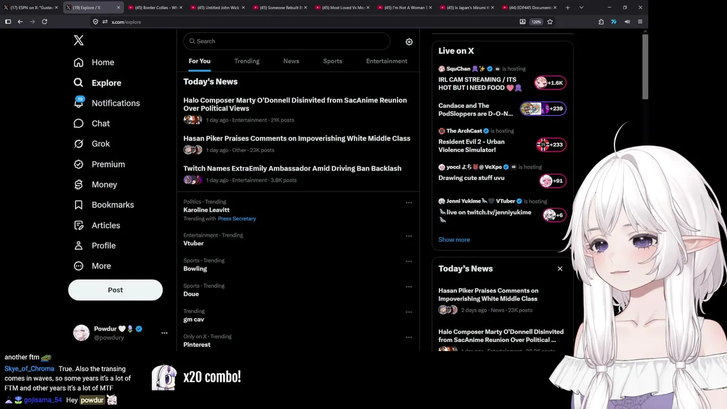This screenshot has width=727, height=409.
Task: Open options for Vtuber trend
Action: click(408, 236)
